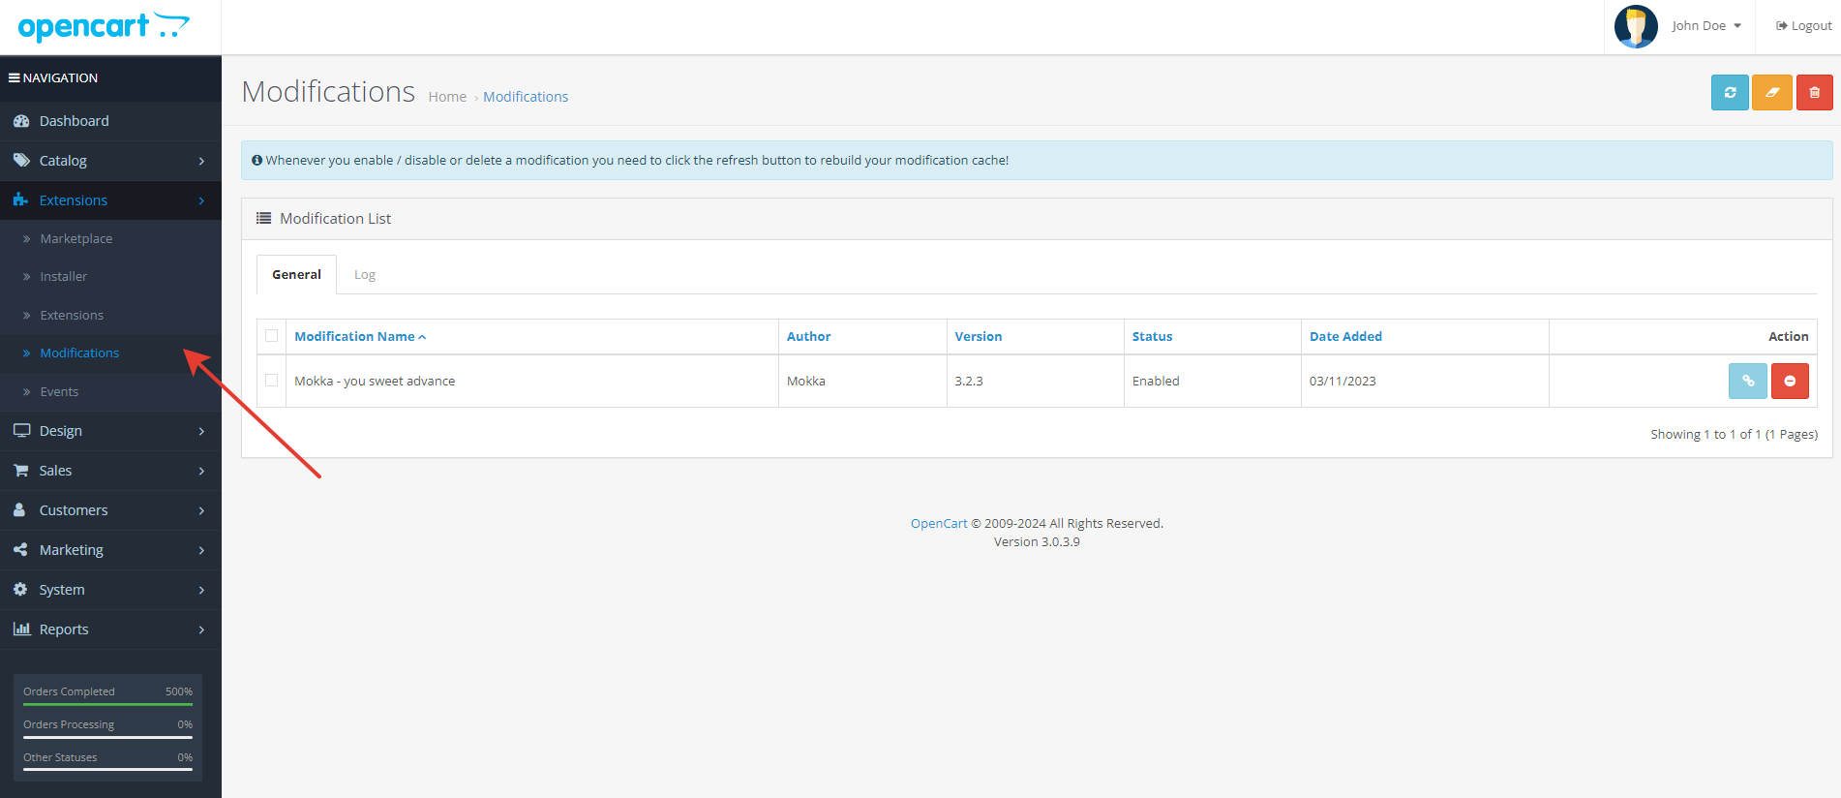This screenshot has width=1841, height=798.
Task: Sort by Modification Name column
Action: 355,337
